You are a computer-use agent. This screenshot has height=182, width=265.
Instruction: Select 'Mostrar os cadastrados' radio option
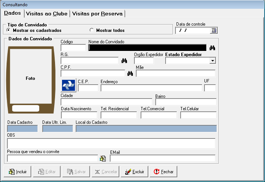8,30
